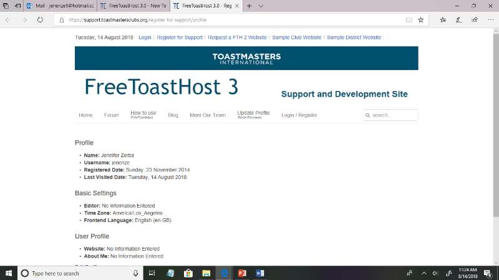Open the How to use menu item

[x=143, y=115]
